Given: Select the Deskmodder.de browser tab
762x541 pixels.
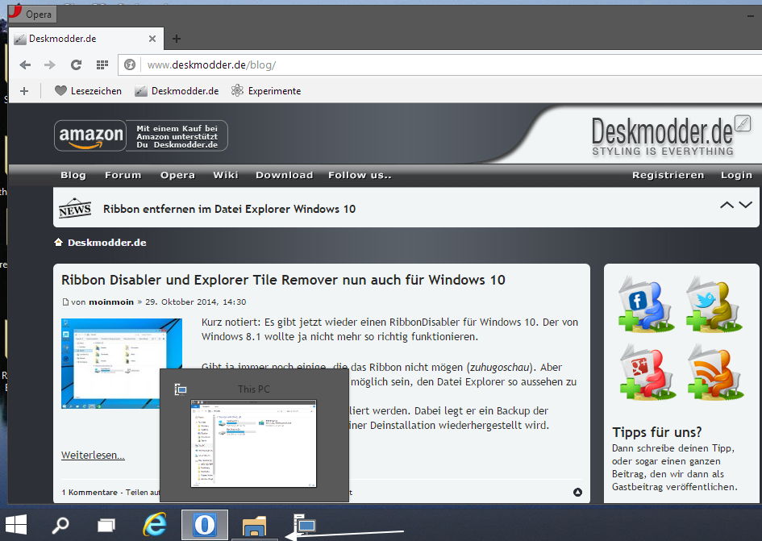Looking at the screenshot, I should pyautogui.click(x=86, y=39).
